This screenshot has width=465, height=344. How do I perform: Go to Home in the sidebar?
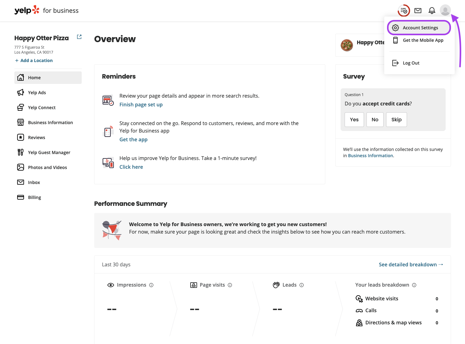tap(48, 78)
